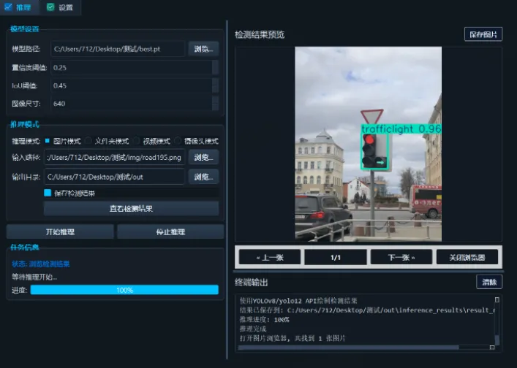This screenshot has width=517, height=368.
Task: Click terminal scroll-right arrow icon
Action: 492,348
